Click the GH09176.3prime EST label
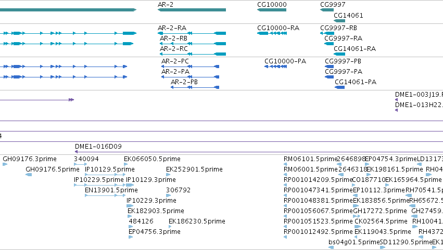The width and height of the screenshot is (443, 250). coord(30,159)
